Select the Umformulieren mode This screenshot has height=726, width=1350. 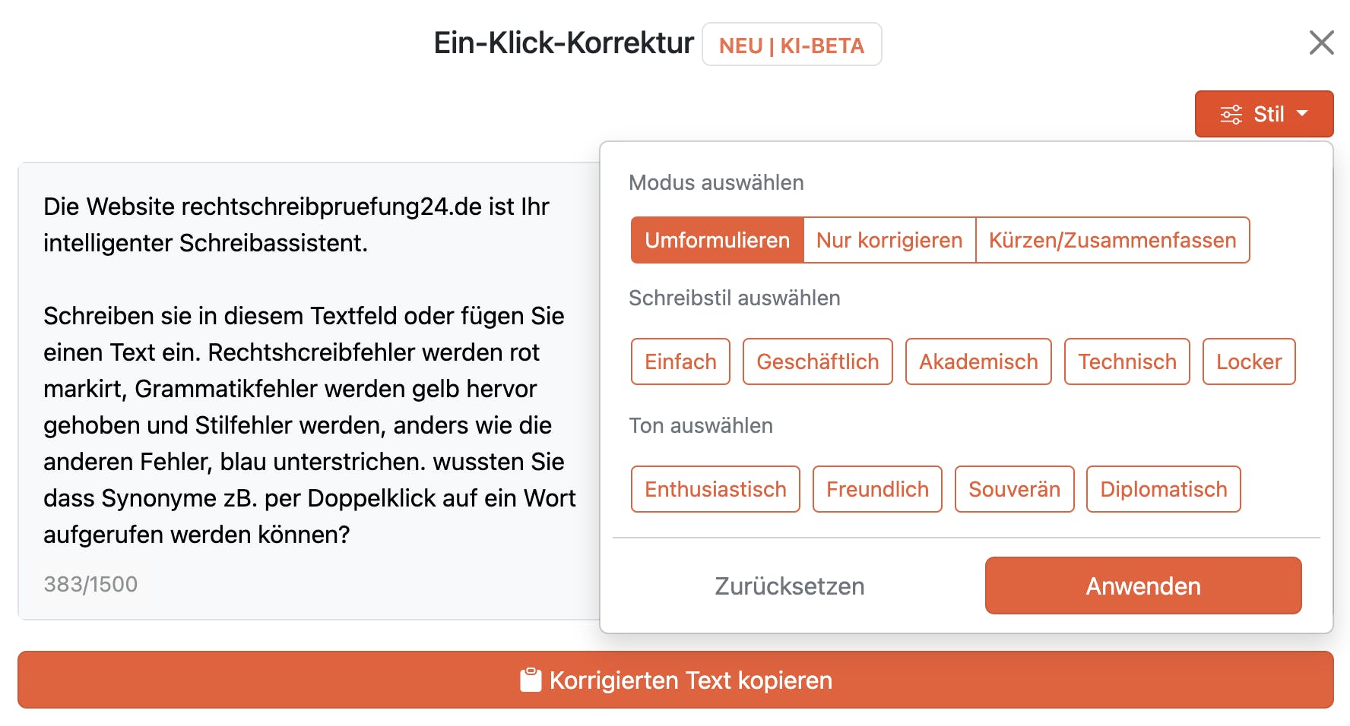tap(717, 240)
